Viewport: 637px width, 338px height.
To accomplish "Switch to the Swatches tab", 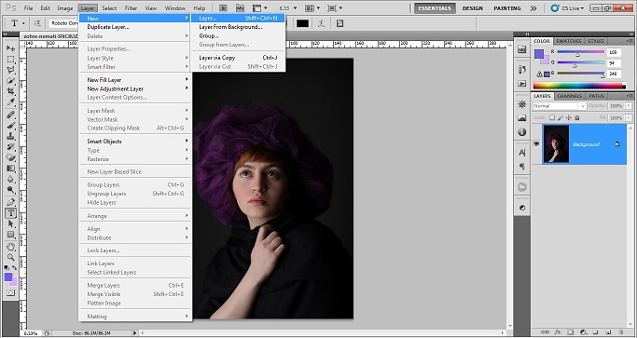I will [x=568, y=41].
